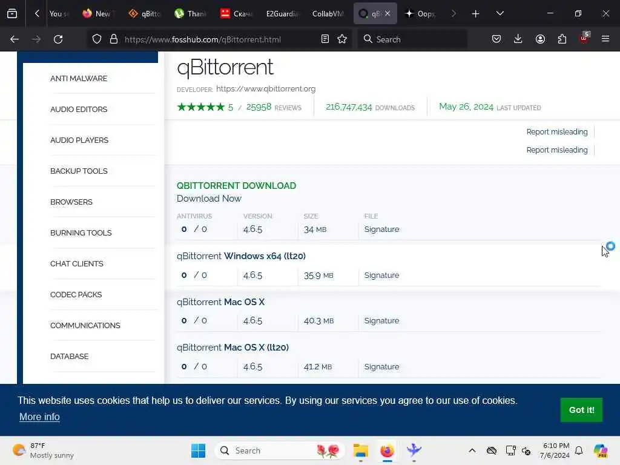Open AUDIO PLAYERS category

(x=79, y=140)
